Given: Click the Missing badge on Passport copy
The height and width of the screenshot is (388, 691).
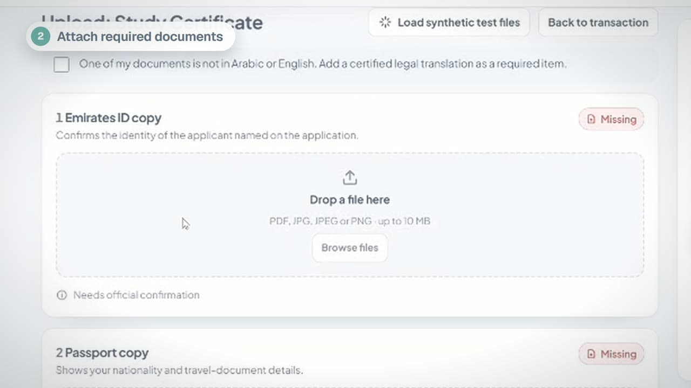Looking at the screenshot, I should pos(612,354).
